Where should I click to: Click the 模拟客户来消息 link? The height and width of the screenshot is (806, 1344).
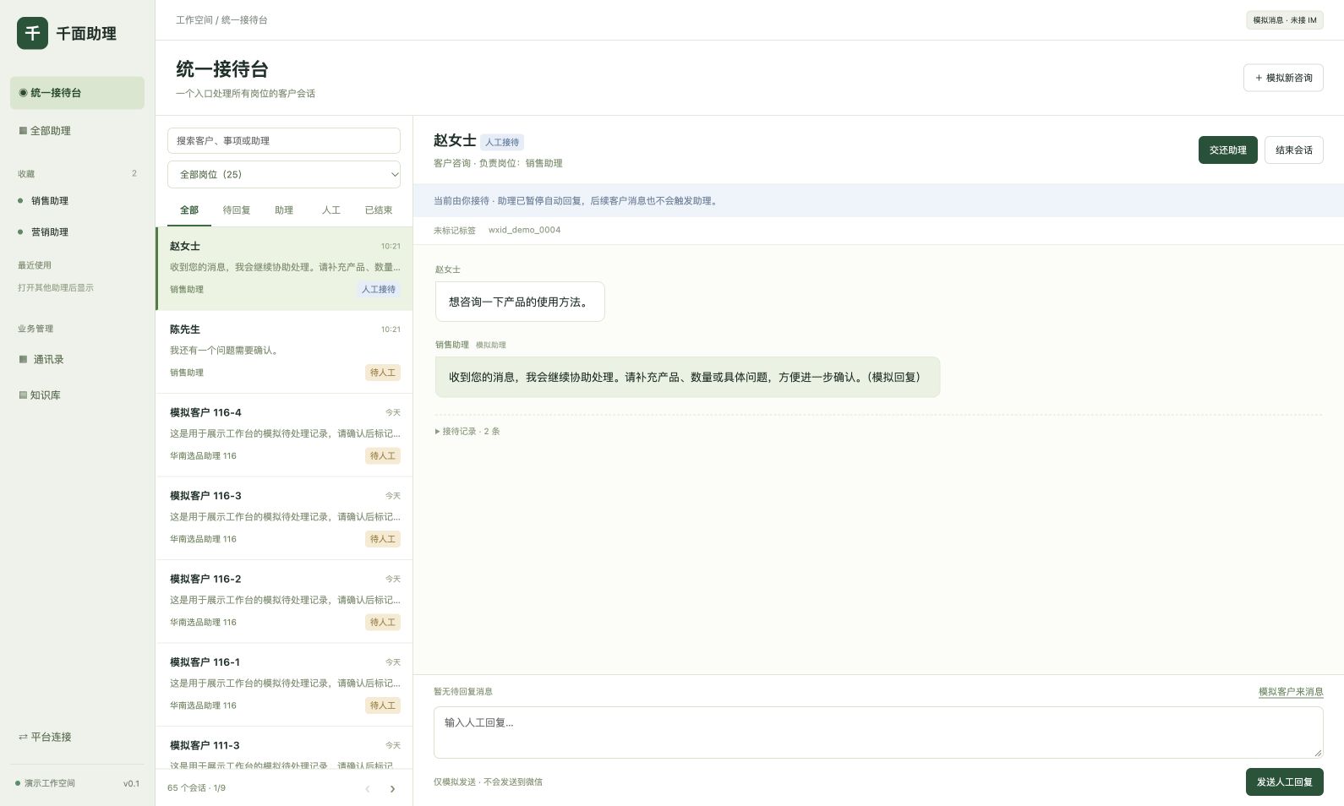[1291, 692]
